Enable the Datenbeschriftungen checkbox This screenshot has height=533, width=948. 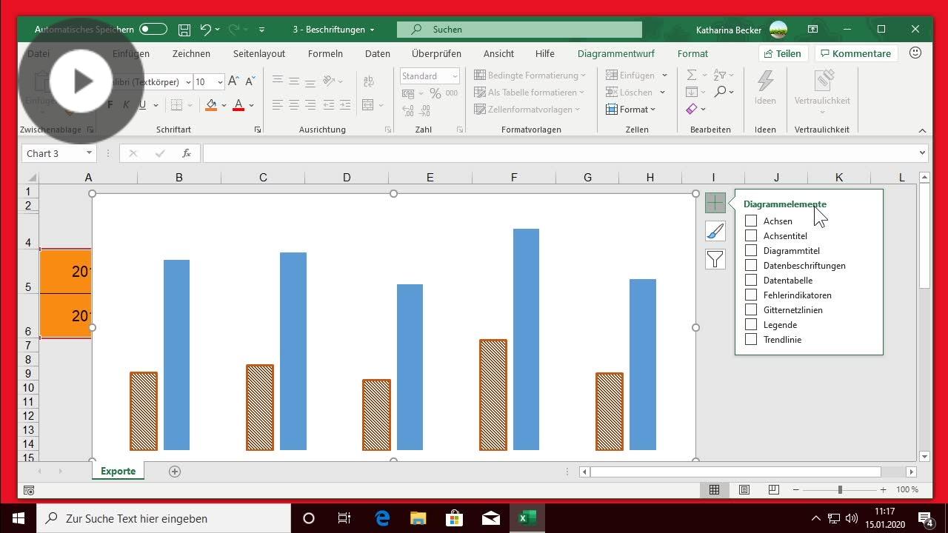tap(751, 265)
